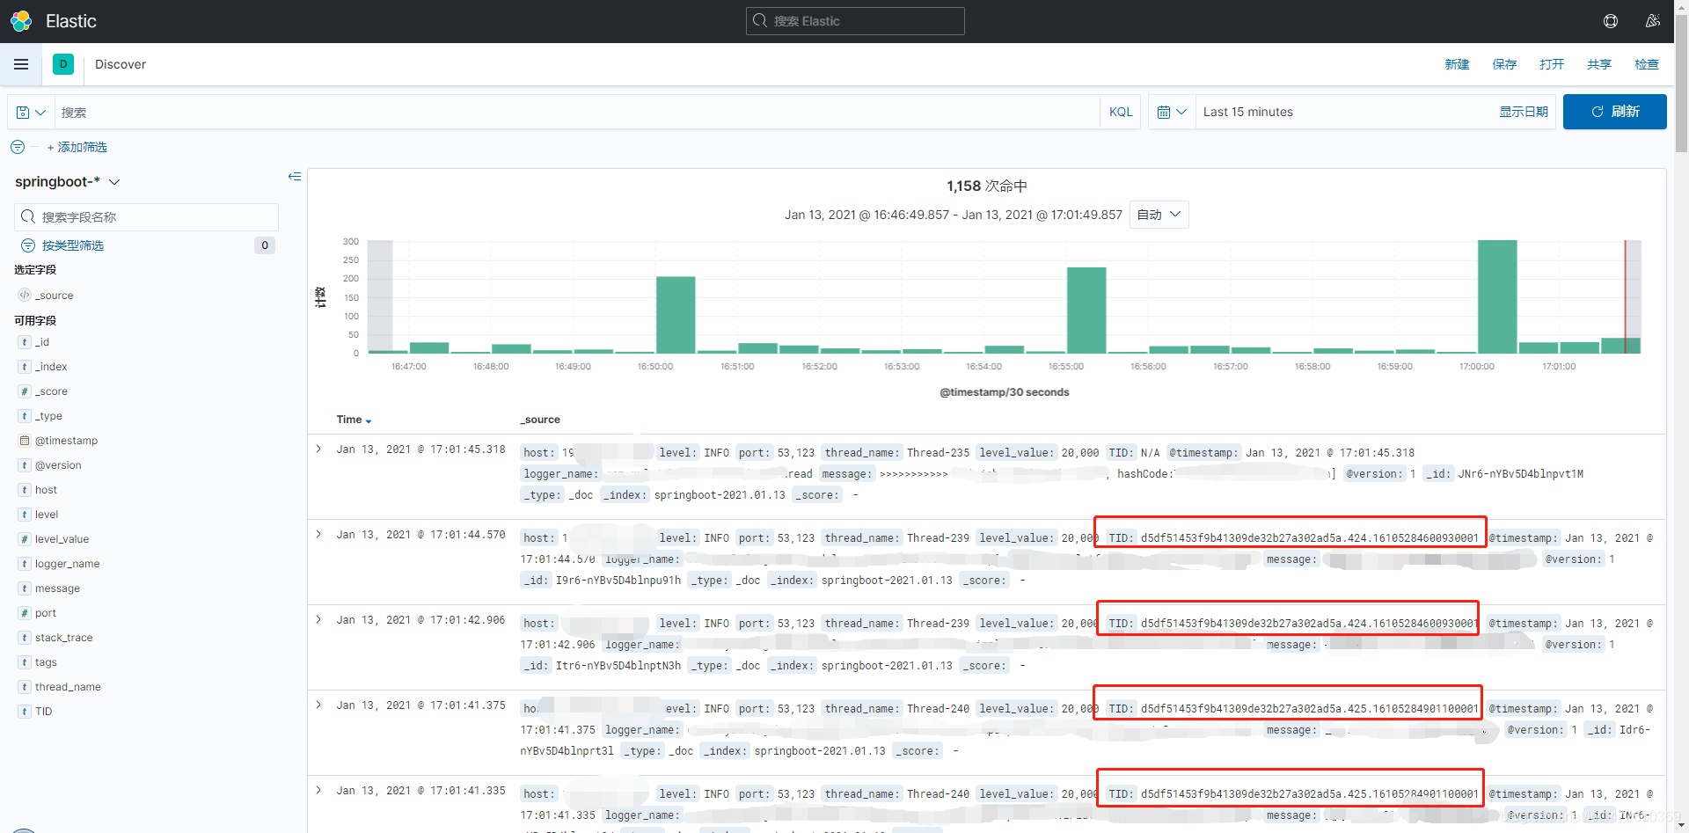Click the KQL query language selector

[1120, 112]
